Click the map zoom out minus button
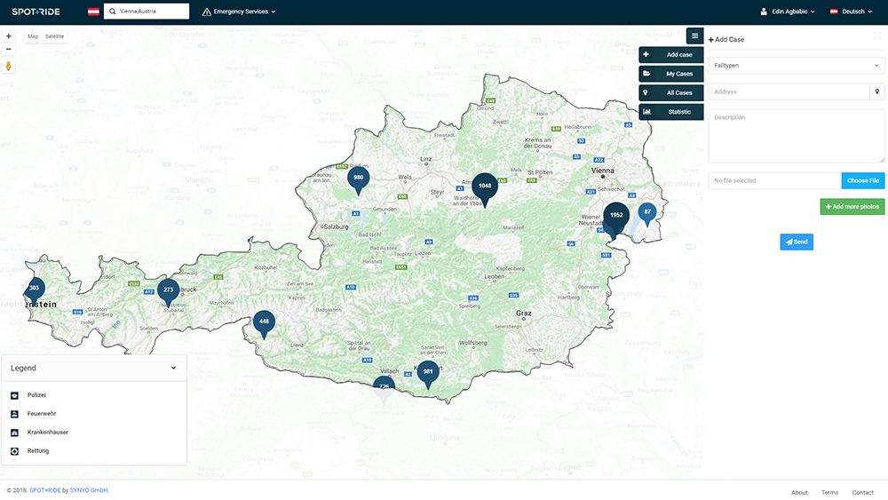 [9, 49]
